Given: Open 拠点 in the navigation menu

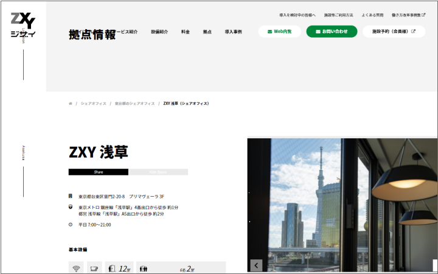Looking at the screenshot, I should tap(207, 32).
